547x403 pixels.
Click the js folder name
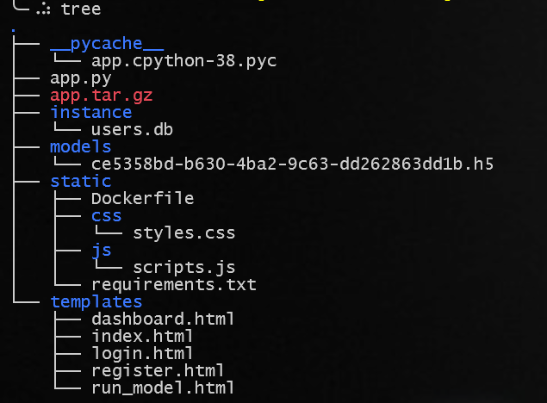click(102, 251)
